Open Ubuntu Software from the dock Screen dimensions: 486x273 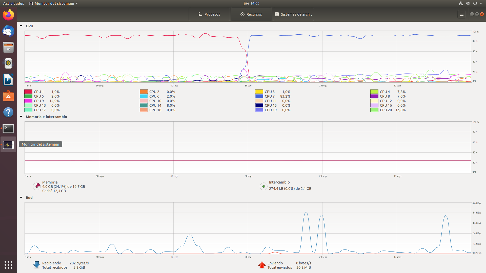coord(8,96)
